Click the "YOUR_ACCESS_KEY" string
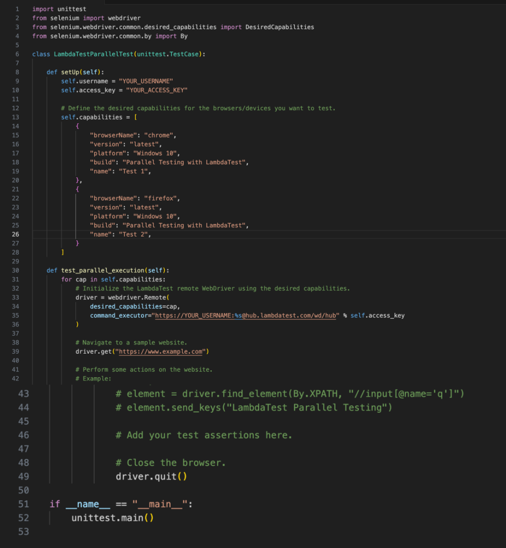506x548 pixels. (x=157, y=90)
